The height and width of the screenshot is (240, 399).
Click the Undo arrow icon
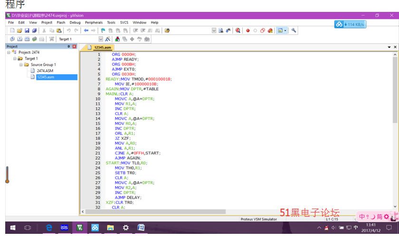point(69,30)
